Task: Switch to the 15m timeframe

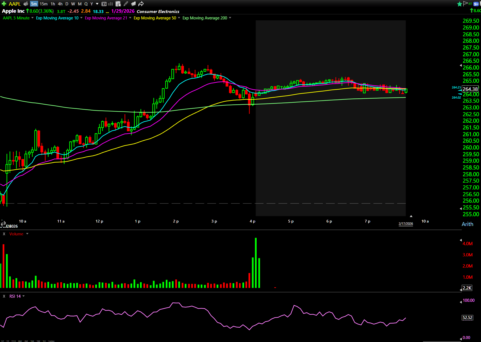Action: (x=43, y=4)
